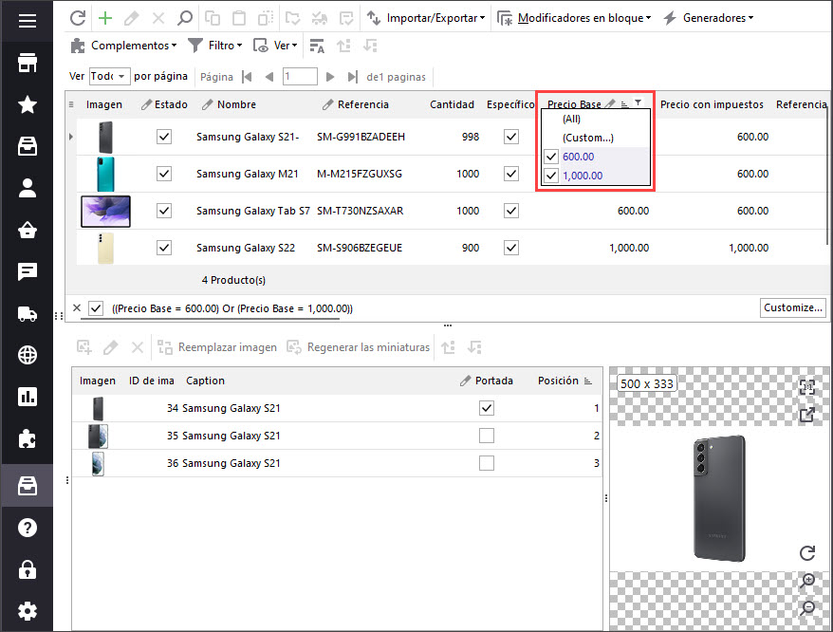Click the search magnifier toolbar icon
The width and height of the screenshot is (833, 632).
(x=185, y=18)
